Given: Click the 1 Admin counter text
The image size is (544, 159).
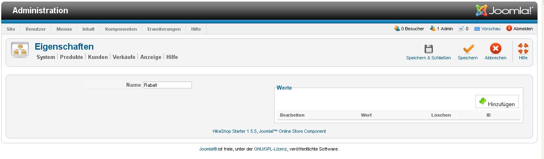Looking at the screenshot, I should [445, 29].
